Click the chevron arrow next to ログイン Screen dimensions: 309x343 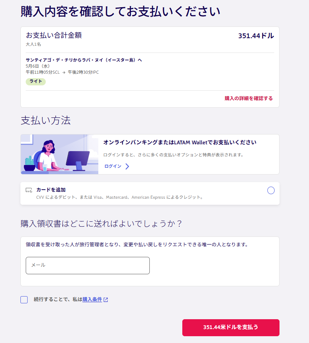(x=127, y=167)
